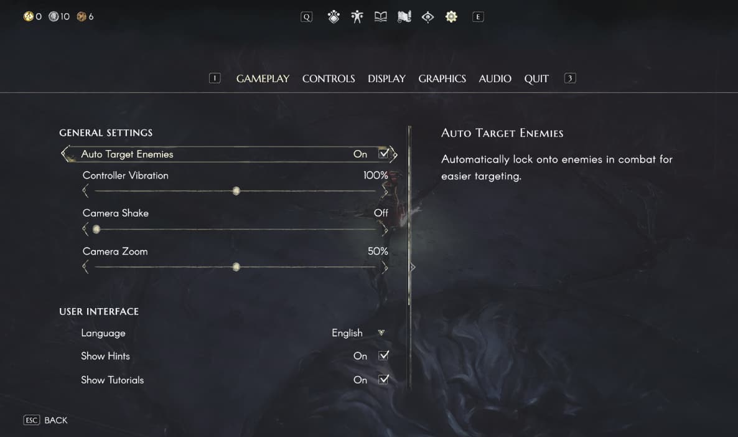Toggle the Show Tutorials checkbox
Image resolution: width=738 pixels, height=437 pixels.
[x=383, y=379]
